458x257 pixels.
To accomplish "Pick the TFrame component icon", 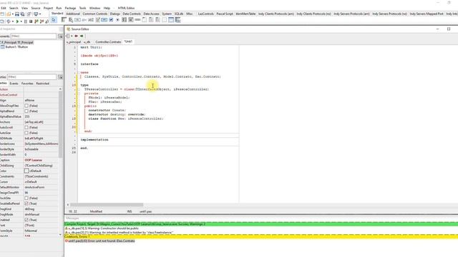I will pyautogui.click(x=171, y=20).
